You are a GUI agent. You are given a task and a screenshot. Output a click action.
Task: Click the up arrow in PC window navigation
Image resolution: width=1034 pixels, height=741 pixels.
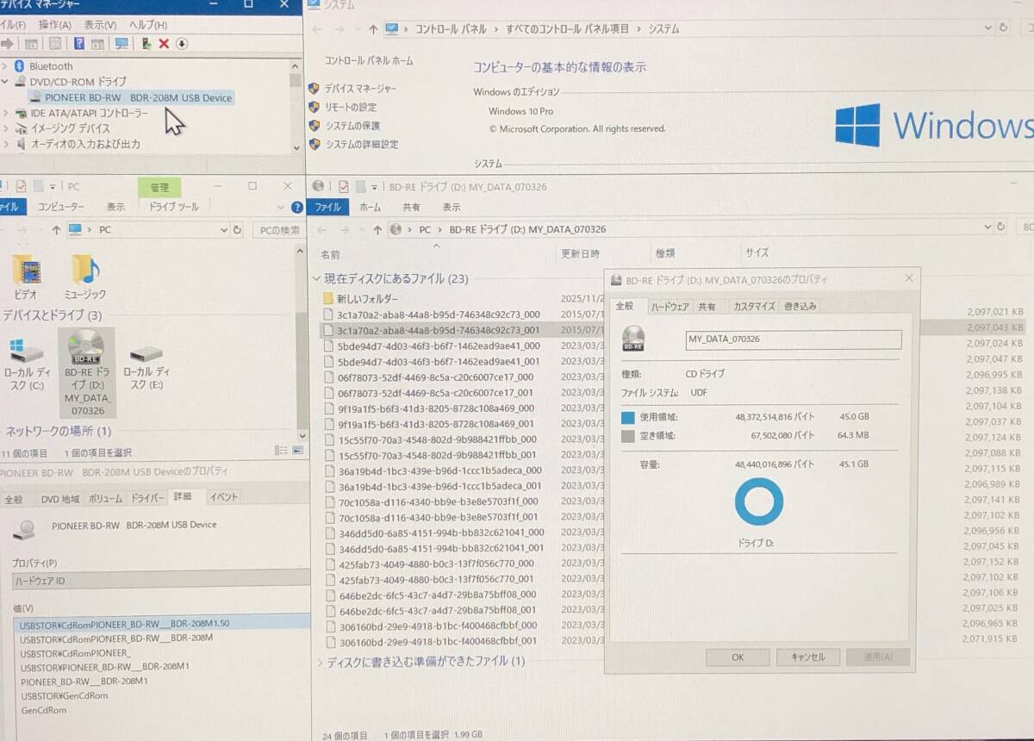[x=56, y=230]
